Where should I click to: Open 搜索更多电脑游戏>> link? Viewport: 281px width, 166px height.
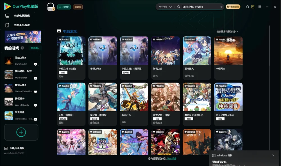227,31
